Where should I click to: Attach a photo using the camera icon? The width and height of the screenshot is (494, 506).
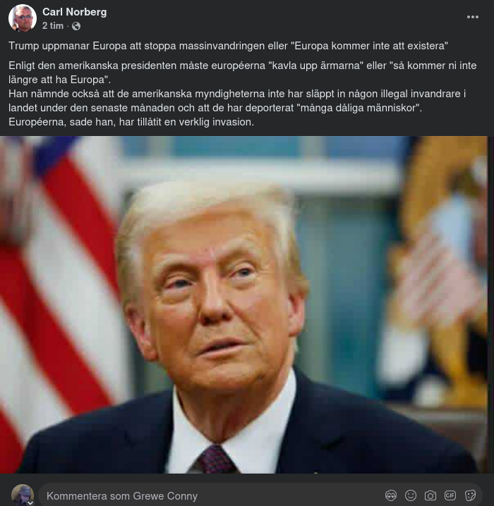430,495
